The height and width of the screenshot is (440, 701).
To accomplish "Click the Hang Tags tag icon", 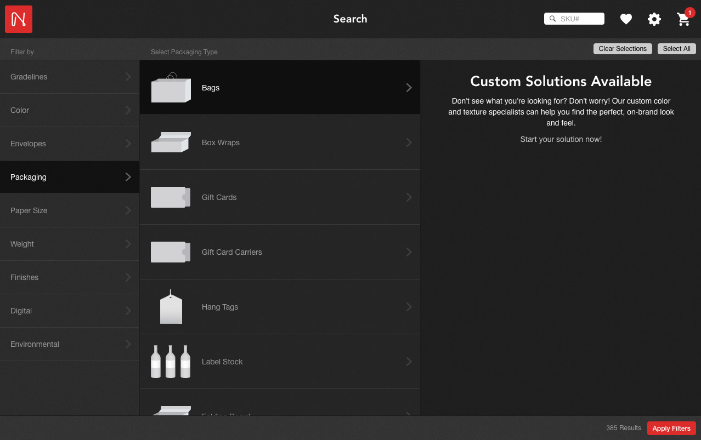I will [x=171, y=306].
